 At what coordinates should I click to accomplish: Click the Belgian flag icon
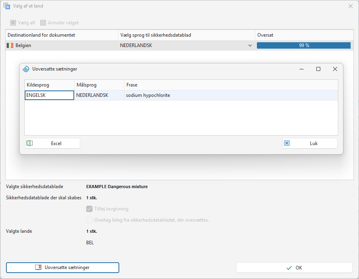pyautogui.click(x=10, y=45)
